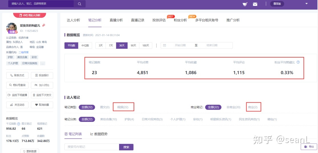
Task: Open the shopping cart icon
Action: click(245, 4)
